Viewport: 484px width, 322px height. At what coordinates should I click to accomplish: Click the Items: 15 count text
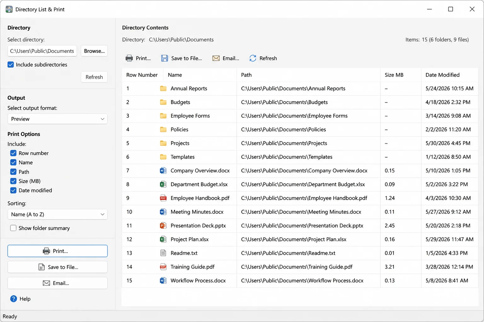click(437, 40)
